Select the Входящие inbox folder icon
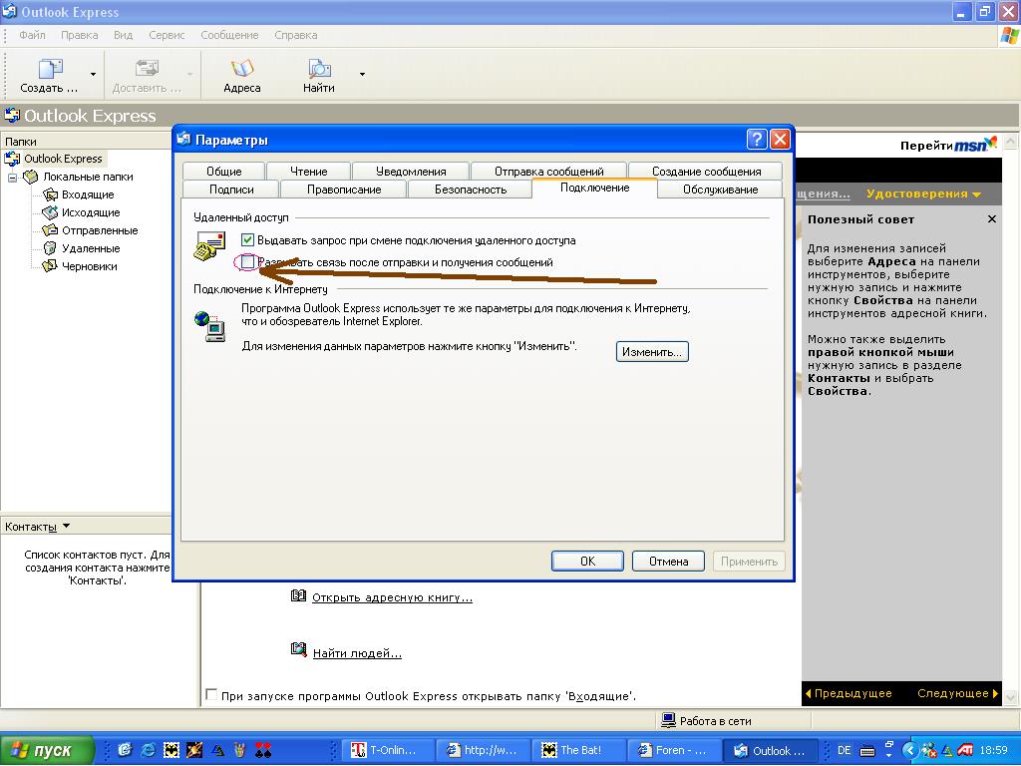This screenshot has width=1021, height=766. coord(50,194)
